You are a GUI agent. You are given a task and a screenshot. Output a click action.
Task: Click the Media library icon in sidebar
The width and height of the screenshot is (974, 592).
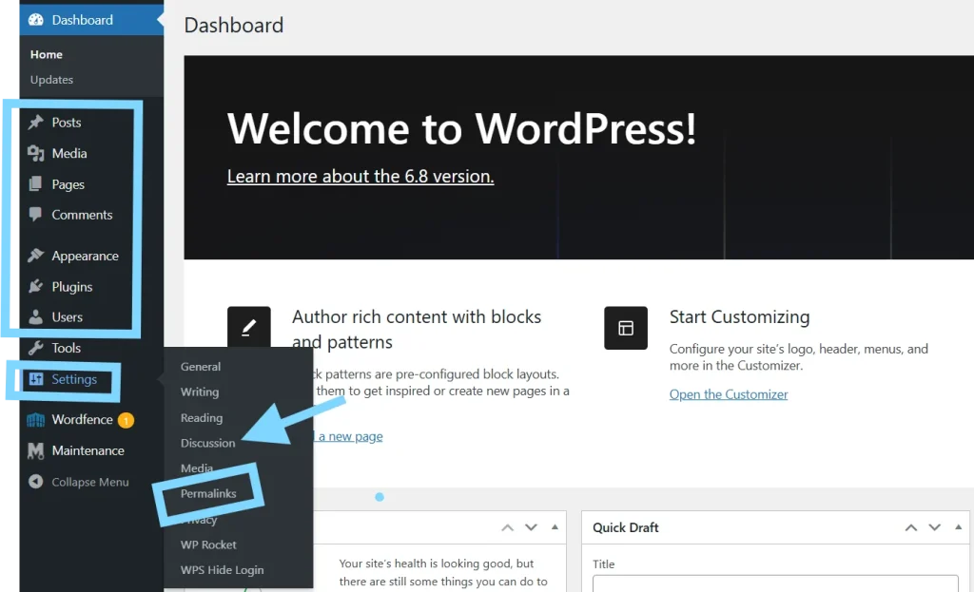36,153
